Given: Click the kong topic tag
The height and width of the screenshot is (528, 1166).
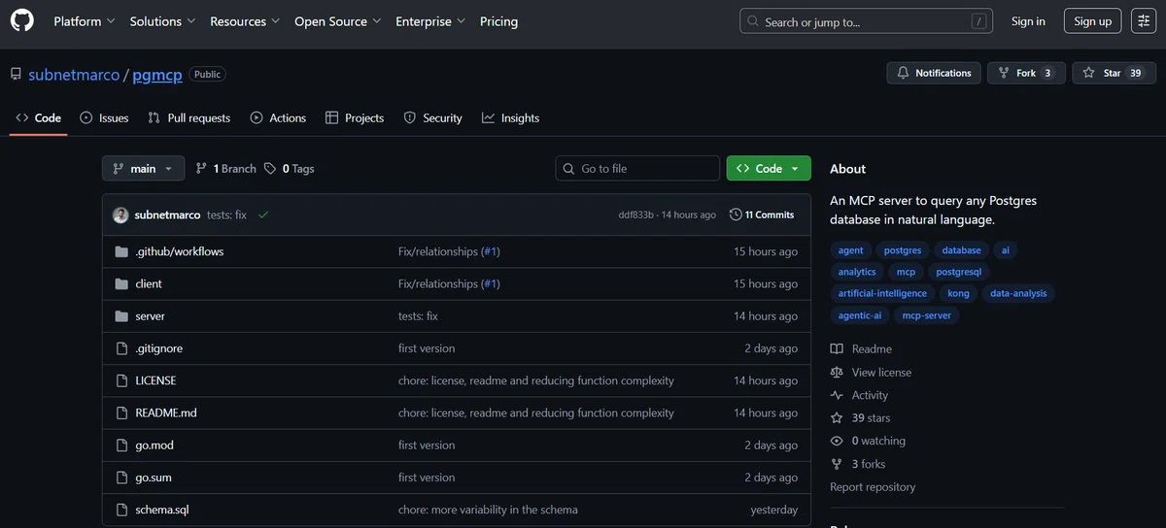Looking at the screenshot, I should tap(958, 293).
